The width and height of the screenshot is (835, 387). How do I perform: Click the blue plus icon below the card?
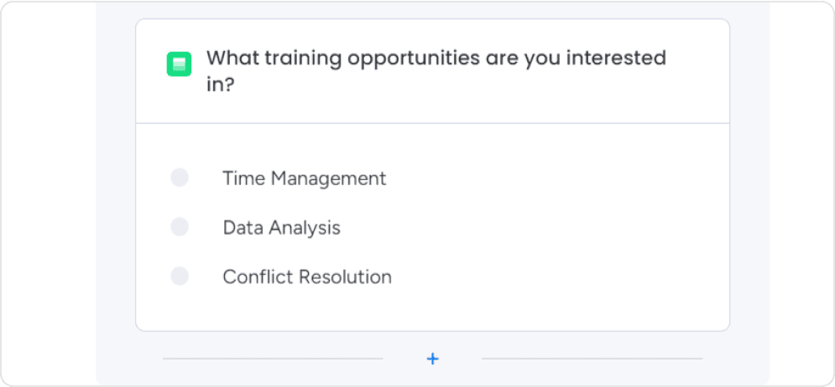pos(432,359)
